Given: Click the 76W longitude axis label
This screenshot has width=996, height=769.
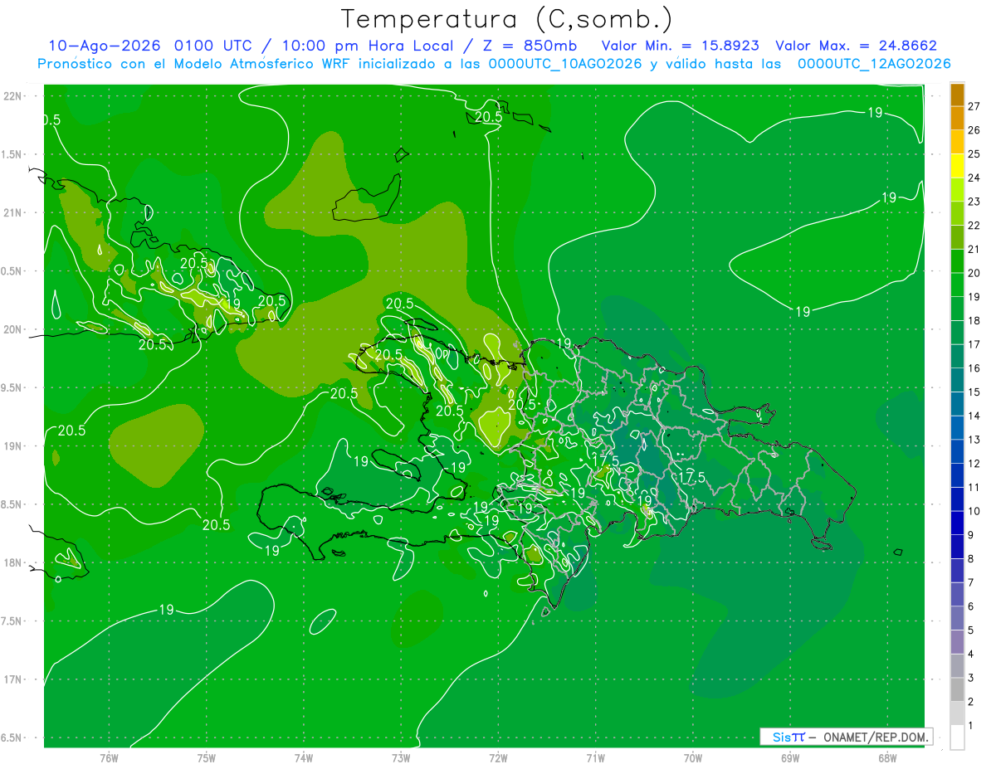Looking at the screenshot, I should coord(109,758).
